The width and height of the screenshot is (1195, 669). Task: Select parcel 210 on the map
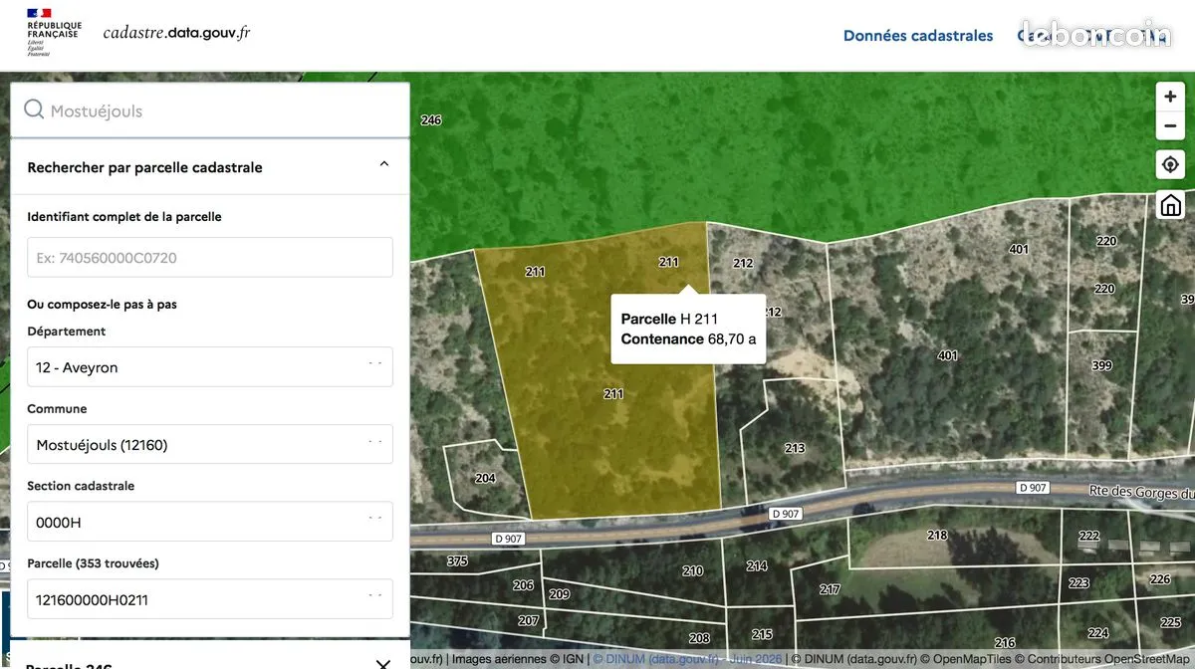tap(693, 570)
